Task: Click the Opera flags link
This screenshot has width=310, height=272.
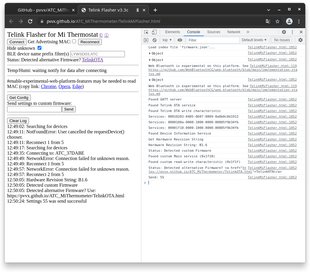Action: tap(64, 87)
